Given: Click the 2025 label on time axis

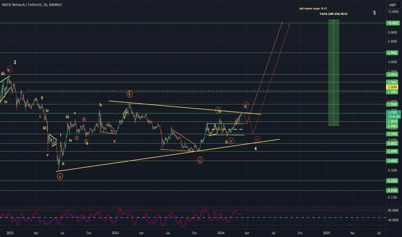Looking at the screenshot, I should click(327, 233).
